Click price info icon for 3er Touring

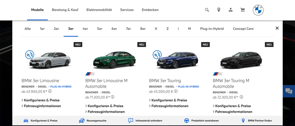pyautogui.click(x=176, y=91)
